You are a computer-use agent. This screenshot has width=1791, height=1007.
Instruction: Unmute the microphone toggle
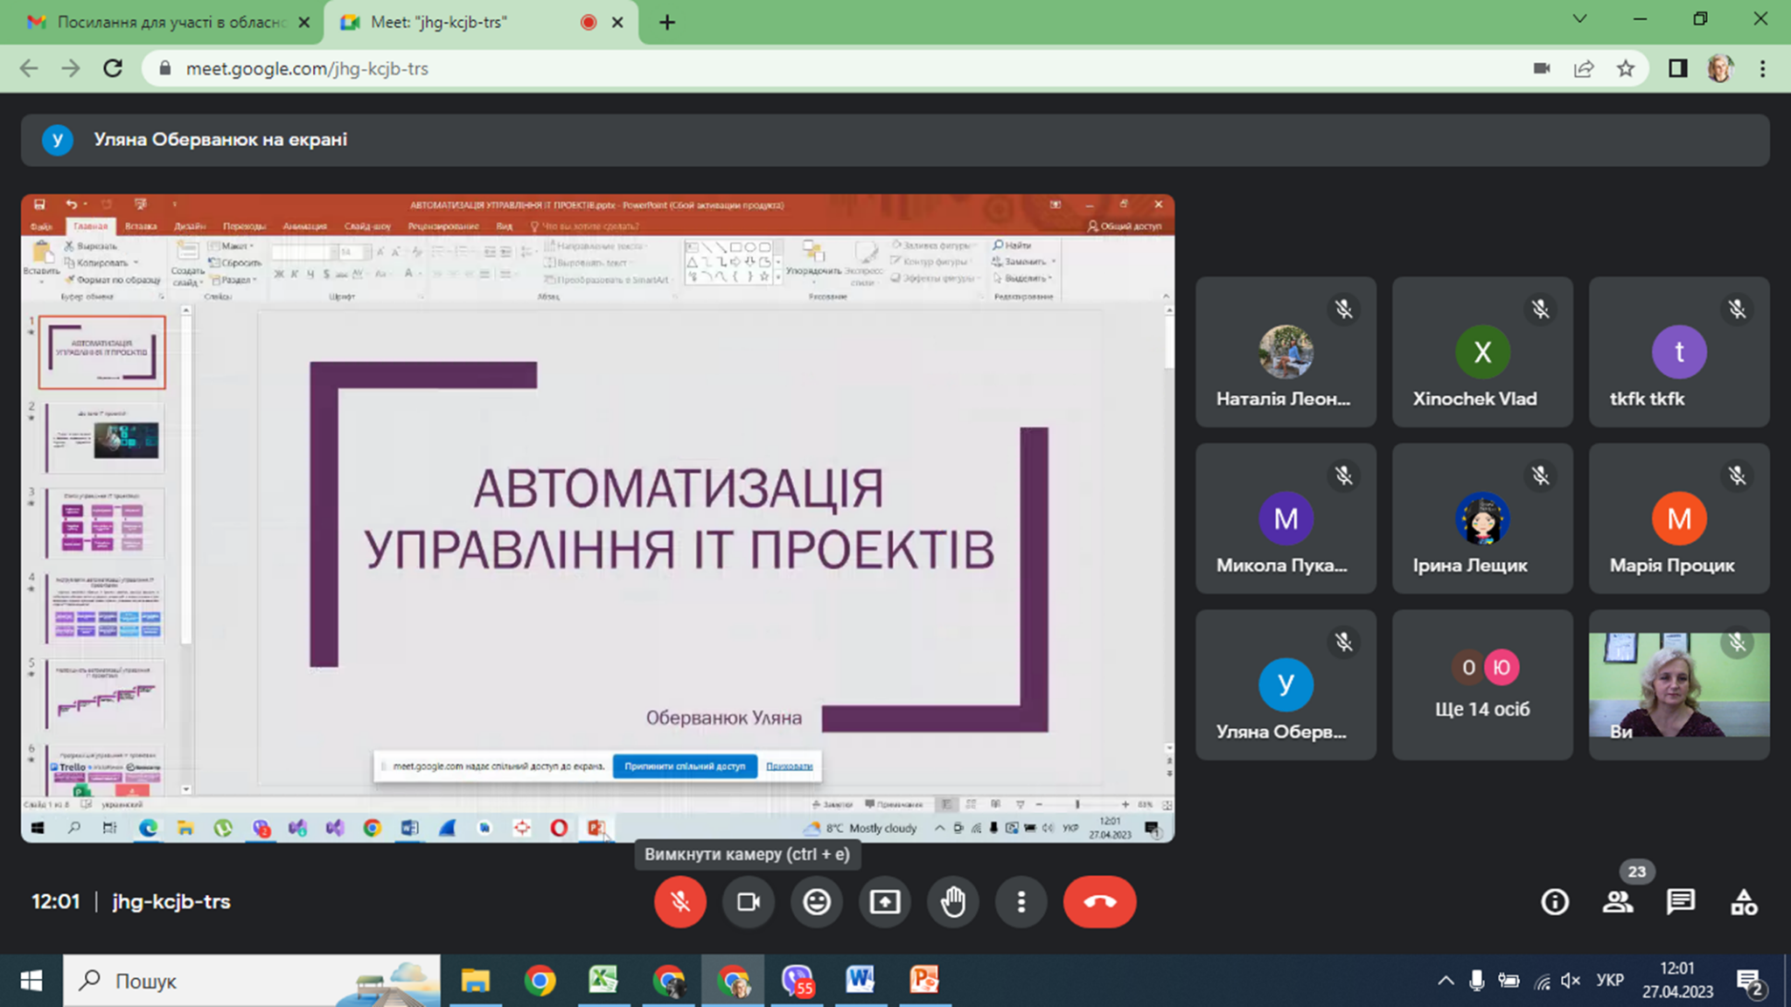coord(680,901)
